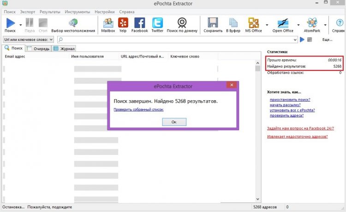Click the AtomPark icon
The image size is (346, 212).
[x=312, y=23]
